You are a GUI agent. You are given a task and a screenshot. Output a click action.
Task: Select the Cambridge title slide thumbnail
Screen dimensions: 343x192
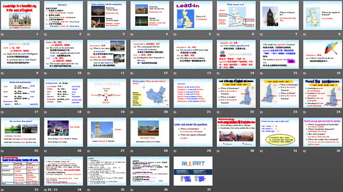pos(20,16)
